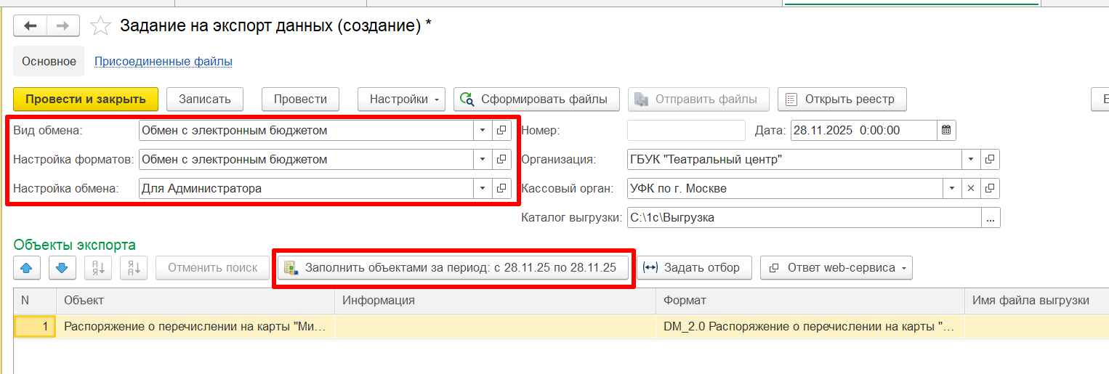Expand the Настройка форматов dropdown list

[x=483, y=160]
